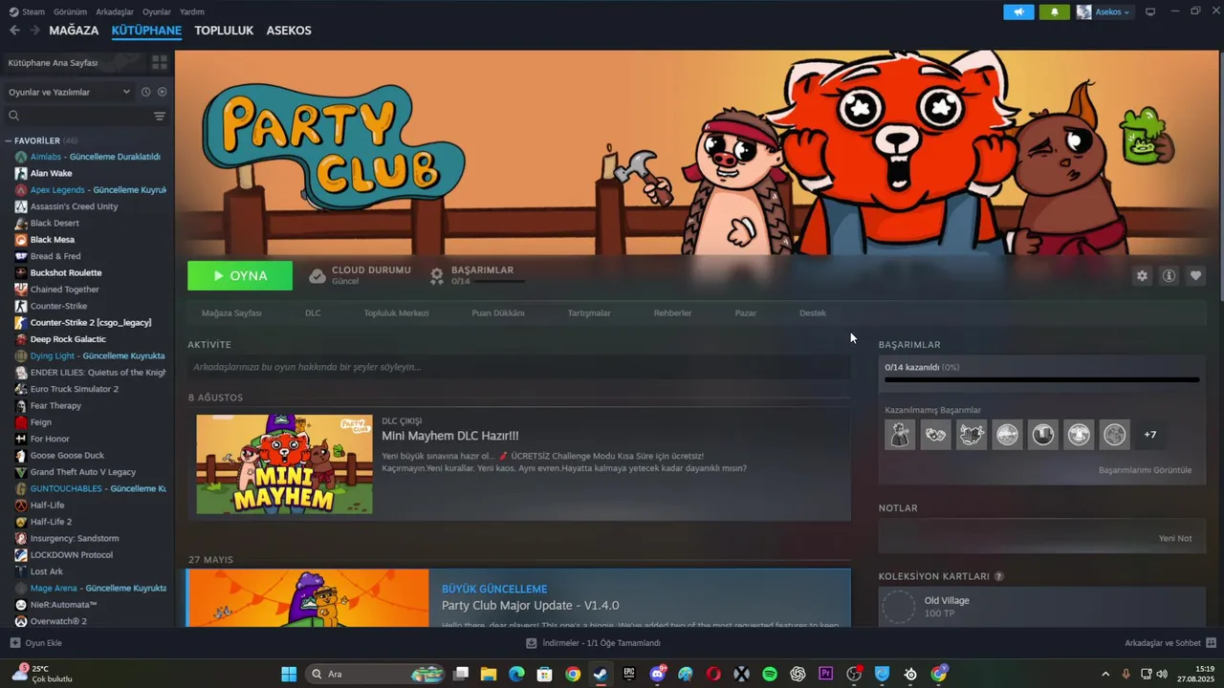Open the Arkadaşlar menu

[115, 11]
